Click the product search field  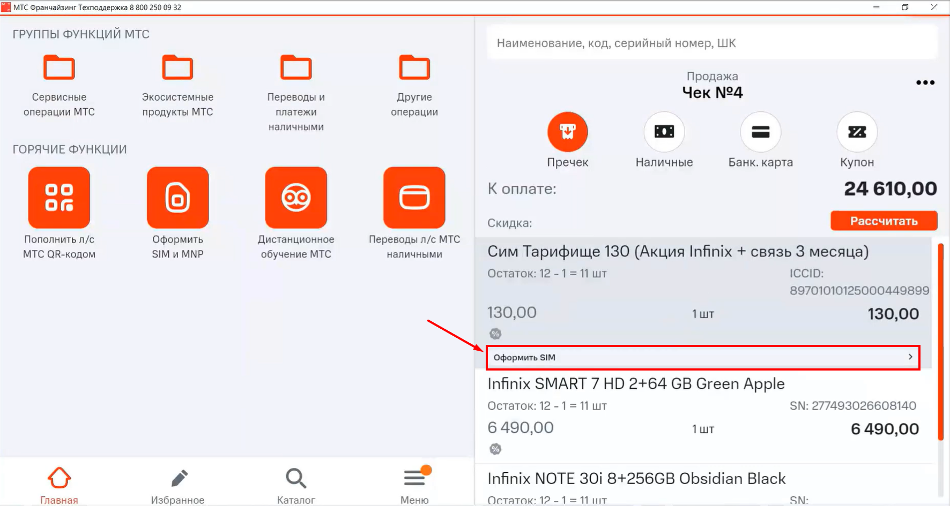712,43
